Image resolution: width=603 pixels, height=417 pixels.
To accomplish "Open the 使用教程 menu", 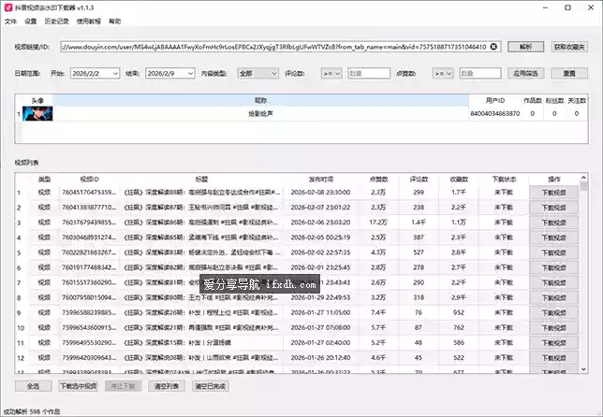I will (88, 20).
